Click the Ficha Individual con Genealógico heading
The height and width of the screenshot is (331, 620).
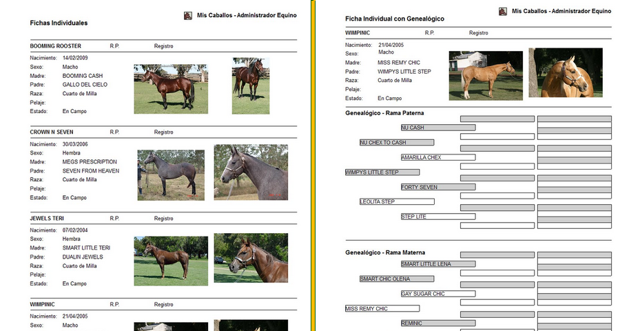pyautogui.click(x=395, y=19)
